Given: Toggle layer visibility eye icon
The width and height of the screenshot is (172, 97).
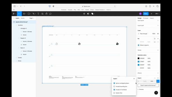Looking at the screenshot, I should click(x=158, y=34).
